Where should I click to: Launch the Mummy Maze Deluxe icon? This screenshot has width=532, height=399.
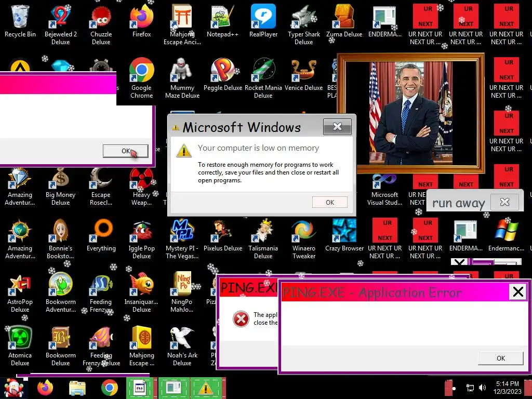[182, 78]
